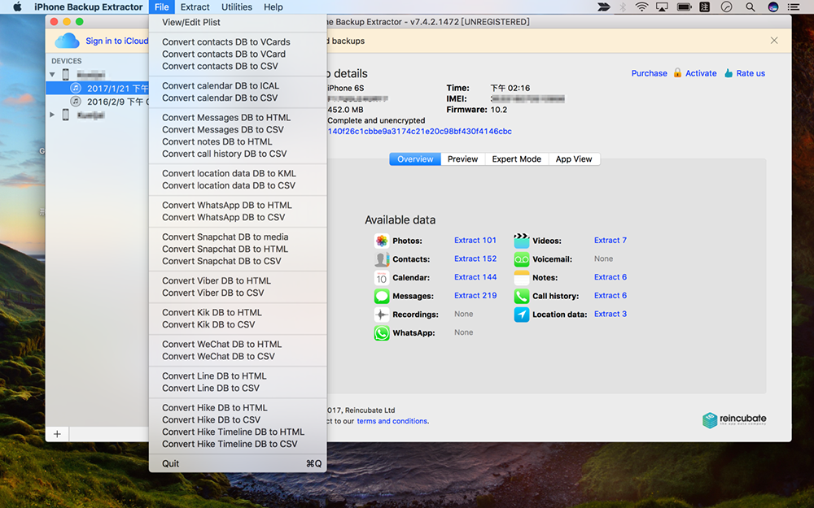Click Extract 219 messages link
Viewport: 814px width, 508px height.
[475, 296]
